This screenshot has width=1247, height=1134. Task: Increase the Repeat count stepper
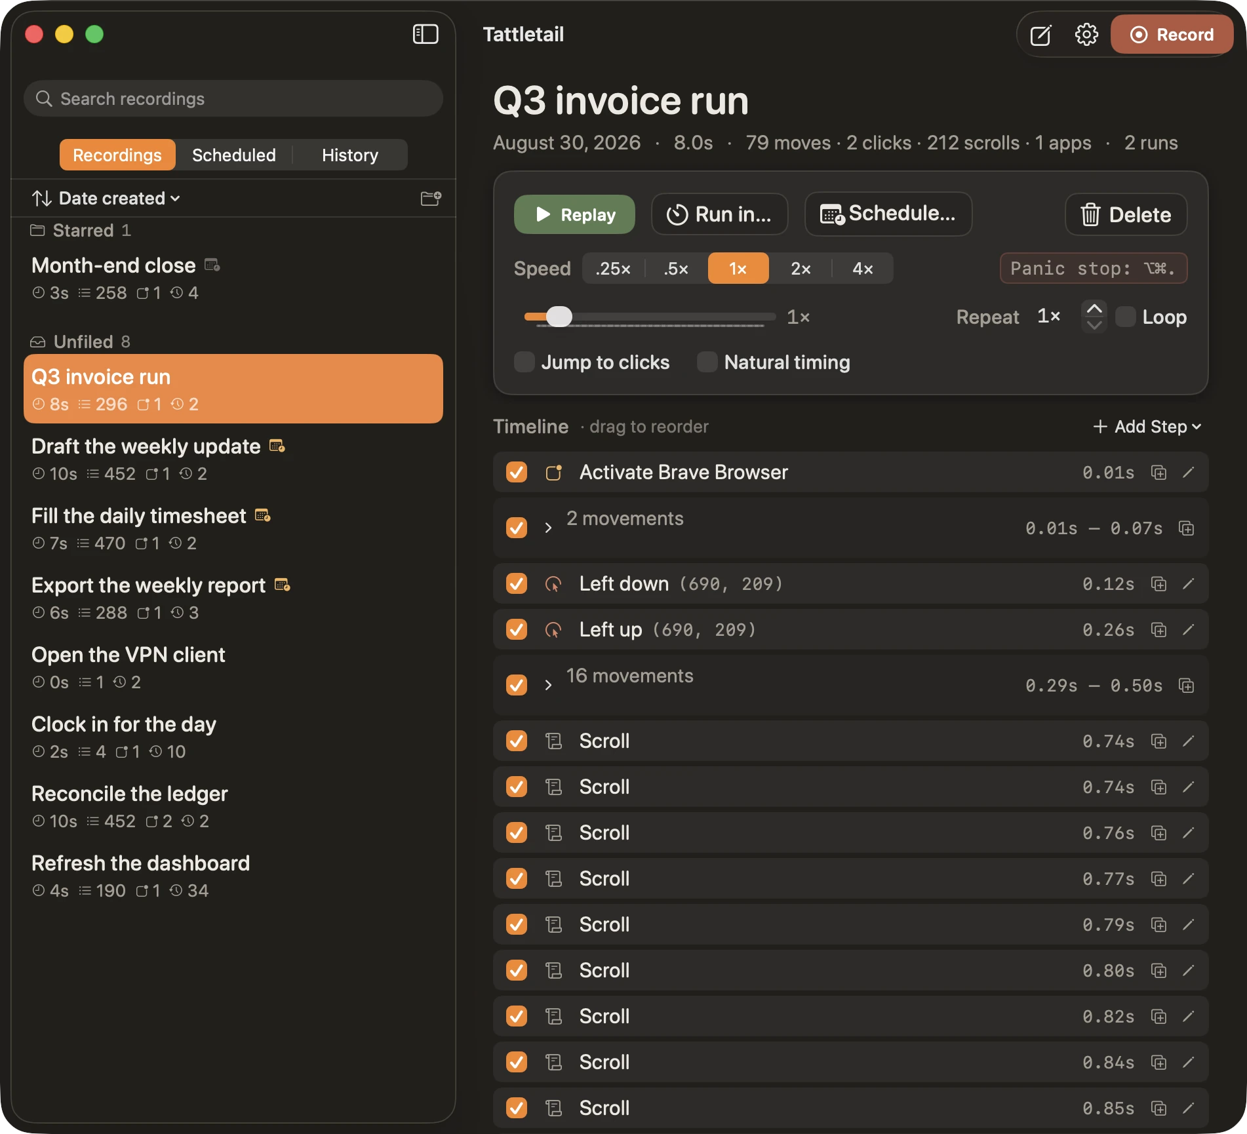pyautogui.click(x=1094, y=309)
